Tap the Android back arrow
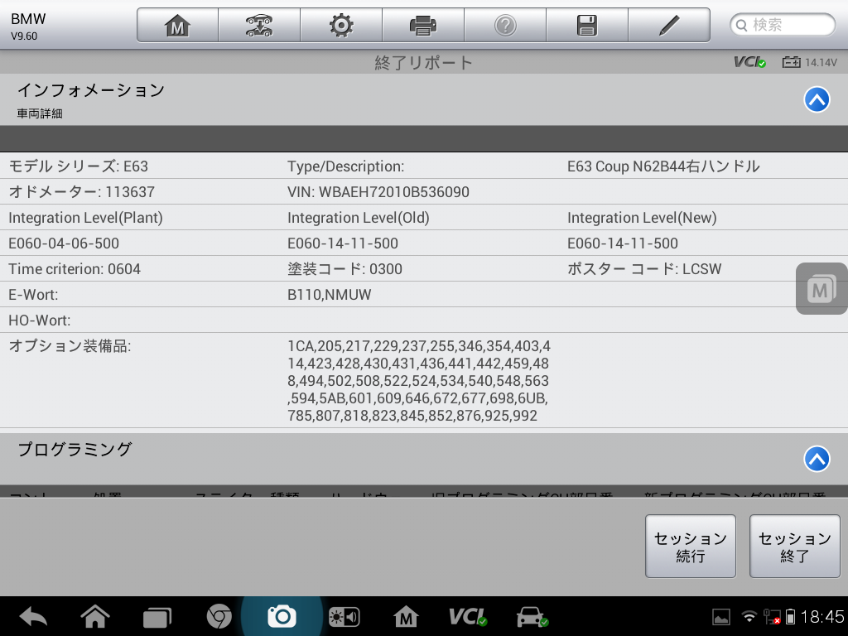Screen dimensions: 848x636 click(33, 616)
